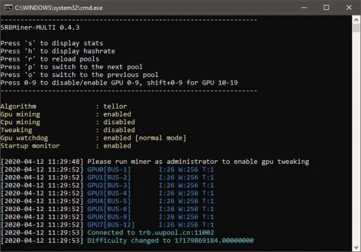Click "Connected to trb.uupool.cn:11002" line
Screen dimensions: 361x252
[151, 233]
